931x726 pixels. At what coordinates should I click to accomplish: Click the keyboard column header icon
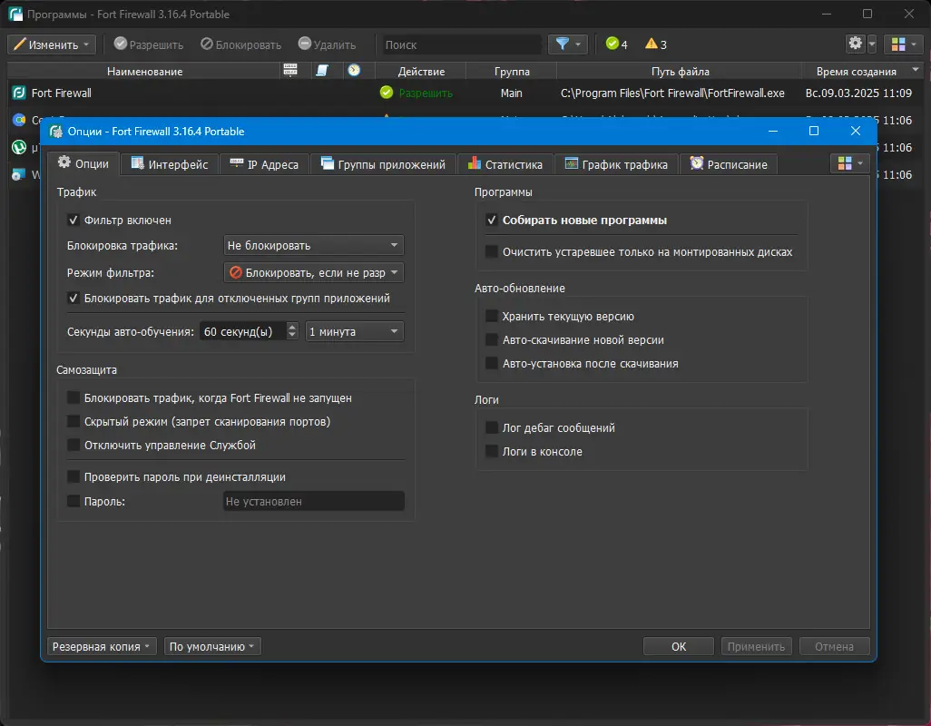pyautogui.click(x=290, y=71)
